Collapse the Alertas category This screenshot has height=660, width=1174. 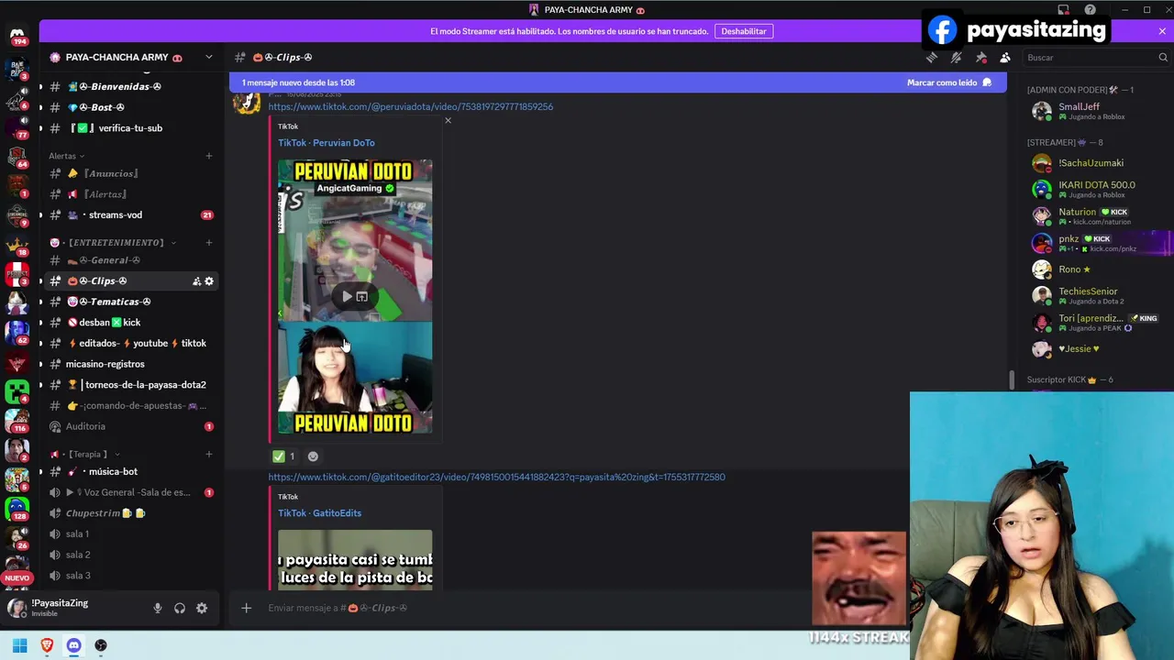[66, 156]
